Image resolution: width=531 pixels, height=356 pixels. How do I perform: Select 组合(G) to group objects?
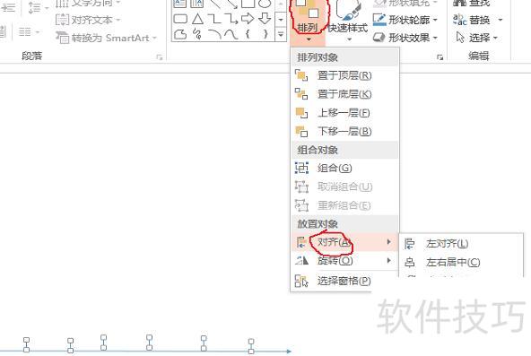point(344,169)
